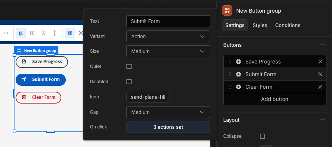Viewport: 332px width, 147px height.
Task: Open settings gear for Save Progress
Action: click(x=238, y=62)
